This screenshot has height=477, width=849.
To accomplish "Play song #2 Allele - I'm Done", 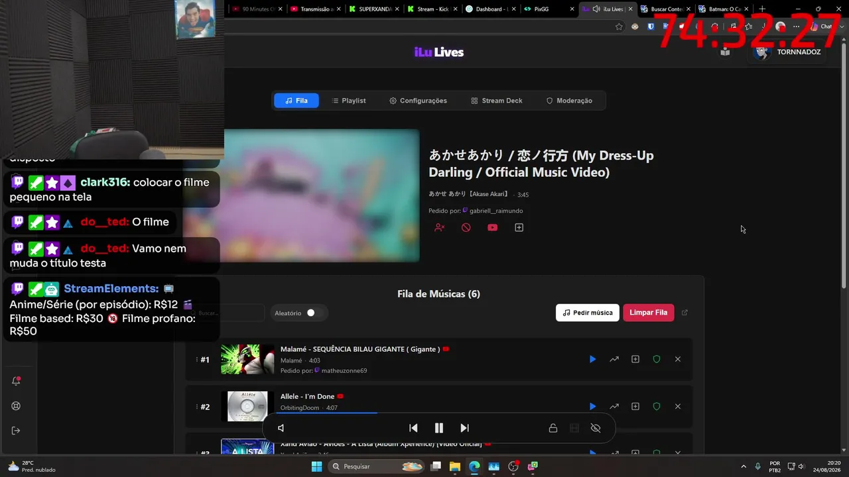I will [593, 406].
